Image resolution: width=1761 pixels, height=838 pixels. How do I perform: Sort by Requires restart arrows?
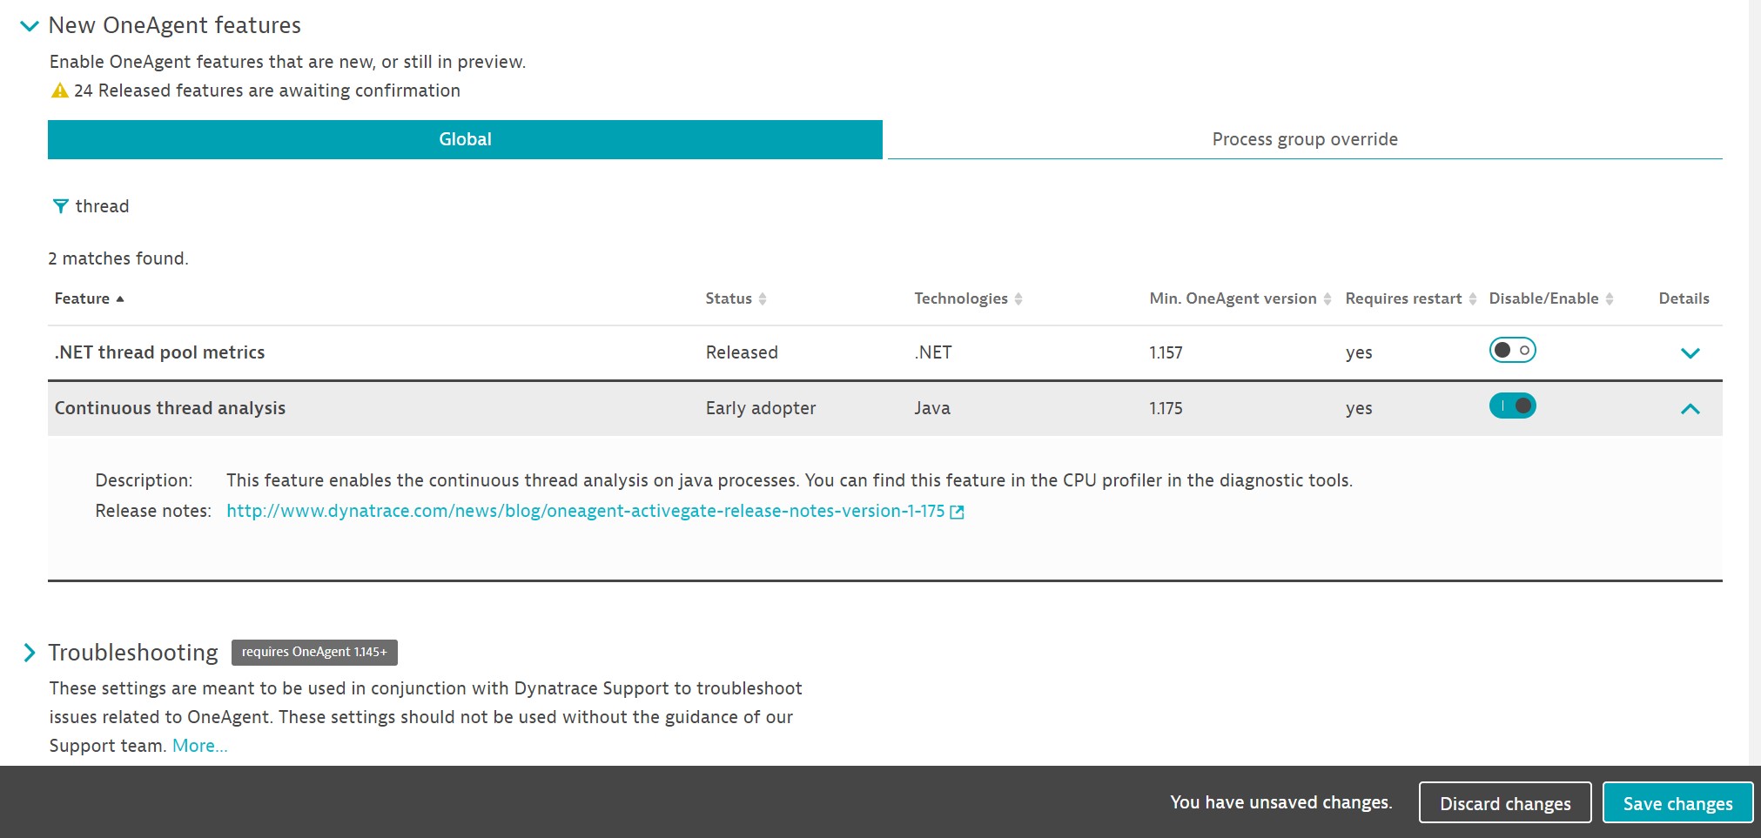[1473, 298]
